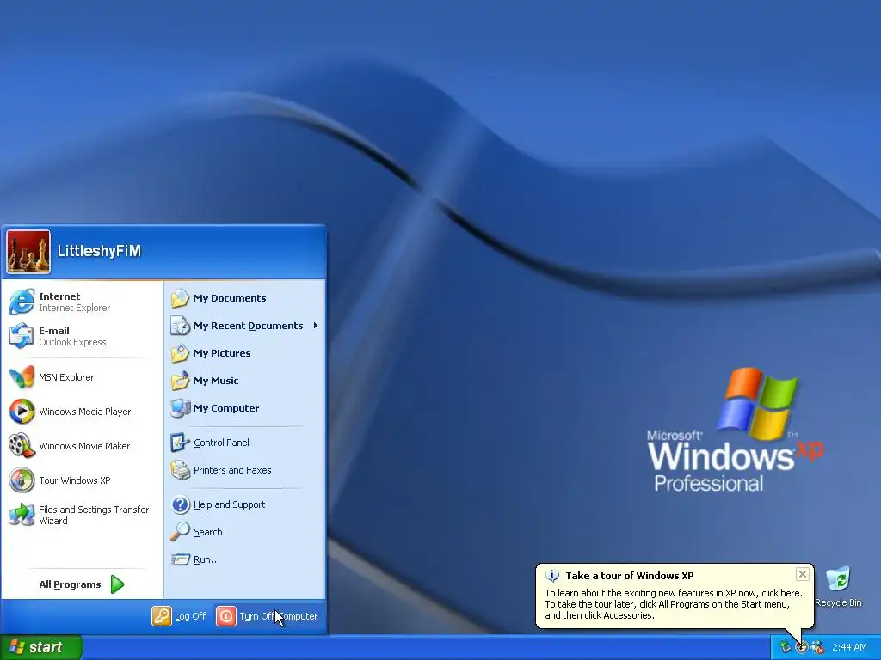Screen dimensions: 881x660
Task: Select the My Documents menu label
Action: [x=230, y=298]
